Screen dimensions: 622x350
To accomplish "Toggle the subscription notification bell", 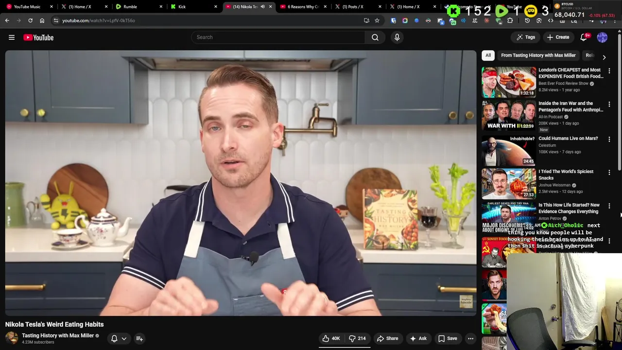I will [x=114, y=338].
